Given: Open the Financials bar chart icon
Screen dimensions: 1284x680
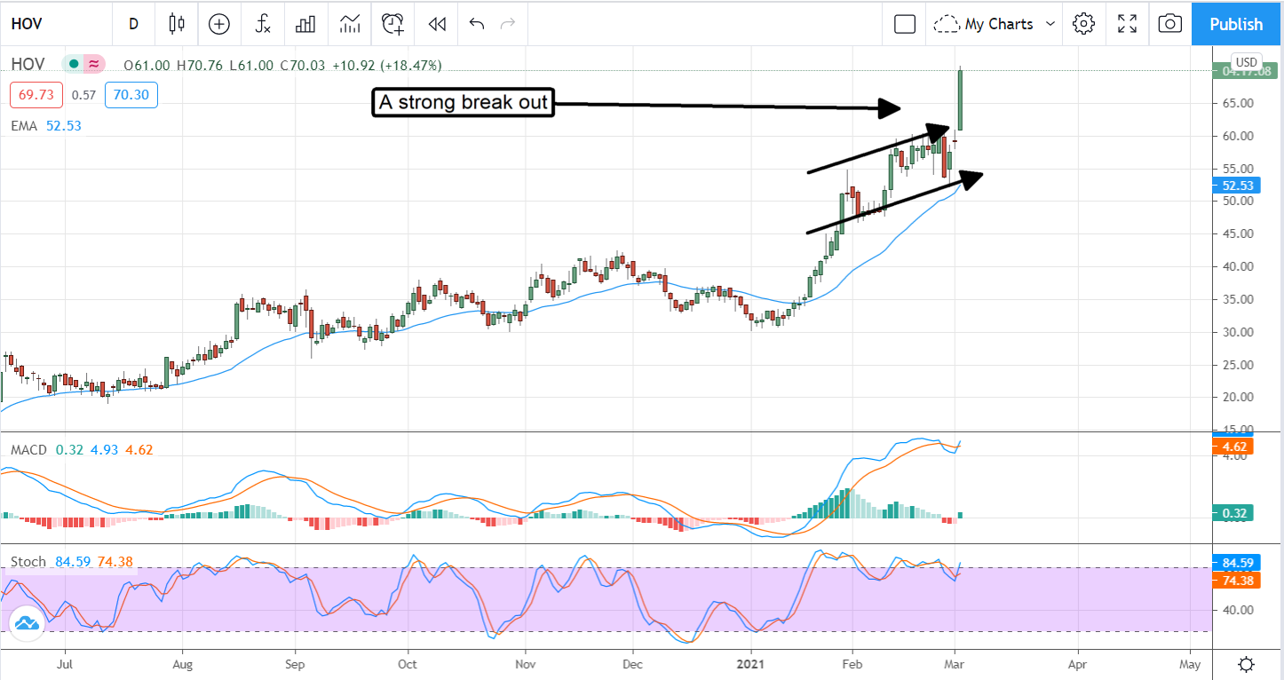Looking at the screenshot, I should [x=305, y=24].
